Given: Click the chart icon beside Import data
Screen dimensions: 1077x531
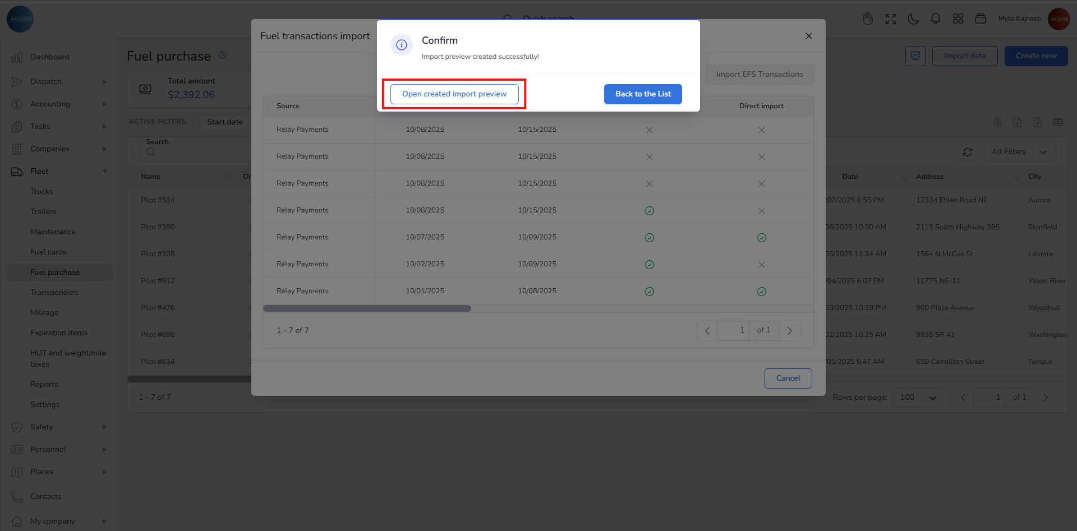Looking at the screenshot, I should pos(915,56).
